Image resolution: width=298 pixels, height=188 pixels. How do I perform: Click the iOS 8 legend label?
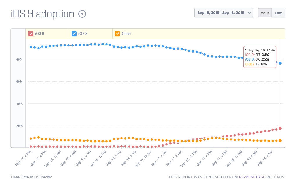(83, 34)
